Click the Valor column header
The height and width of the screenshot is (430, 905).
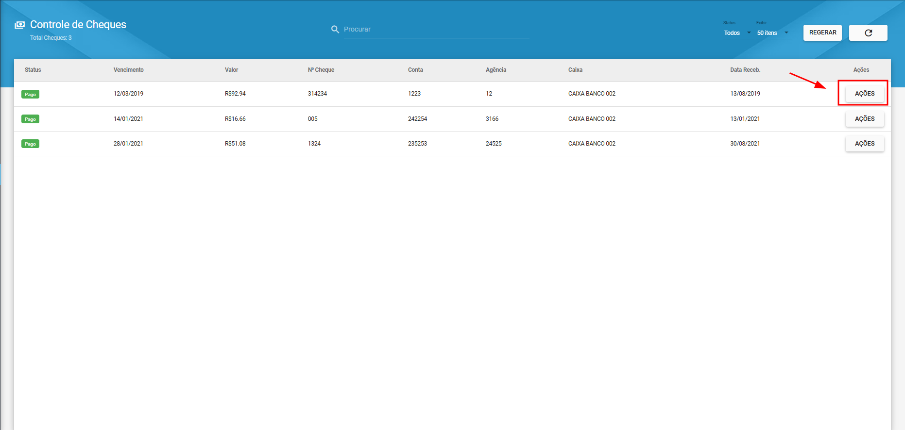point(231,70)
